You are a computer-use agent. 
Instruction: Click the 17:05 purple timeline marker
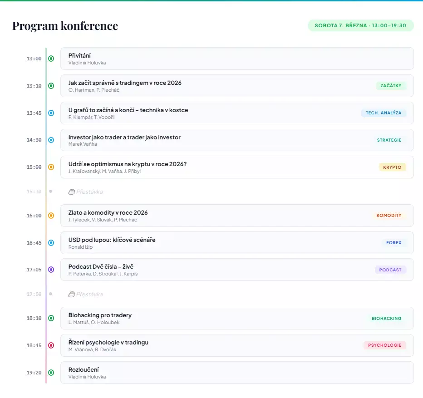pyautogui.click(x=51, y=270)
